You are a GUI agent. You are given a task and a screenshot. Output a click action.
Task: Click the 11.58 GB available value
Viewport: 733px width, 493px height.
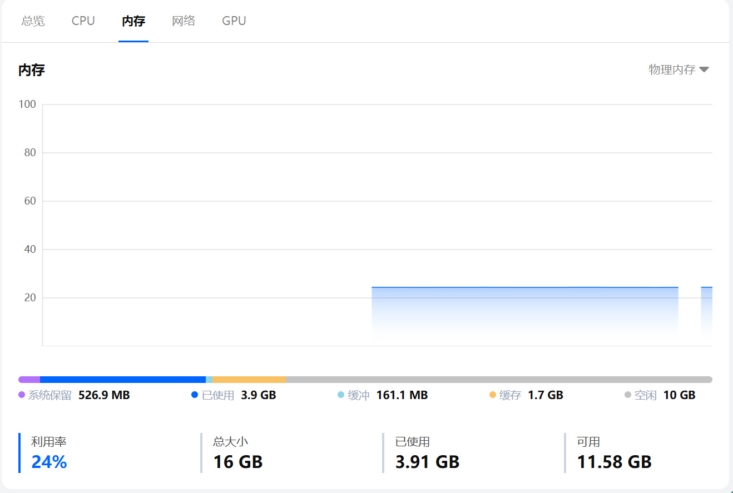[614, 462]
